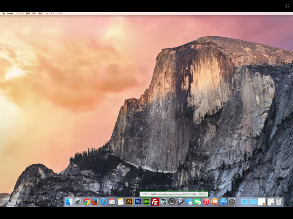Open Calendar icon showing 15
The width and height of the screenshot is (293, 219).
coord(112,202)
